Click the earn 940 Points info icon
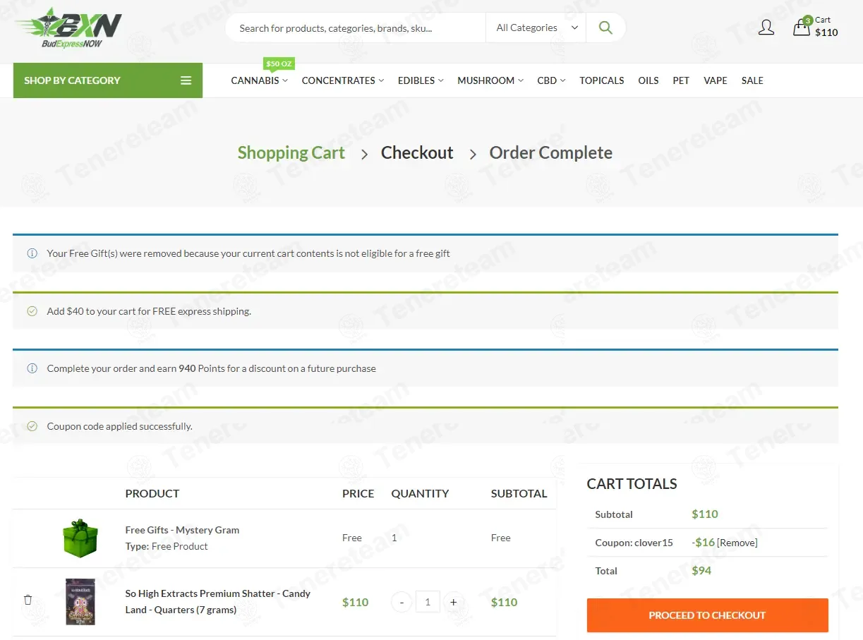Screen dimensions: 863x640 coord(32,368)
